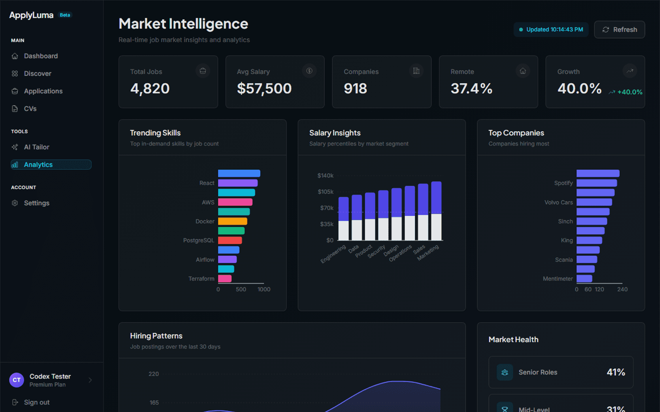Click the Total Jobs 4,820 value
Image resolution: width=660 pixels, height=412 pixels.
(x=150, y=89)
